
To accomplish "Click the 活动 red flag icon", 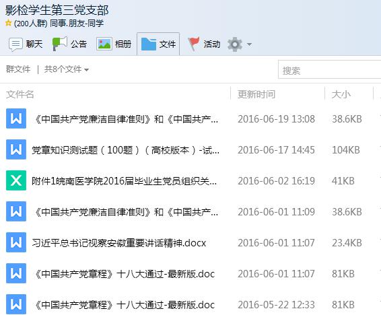I will [x=194, y=44].
